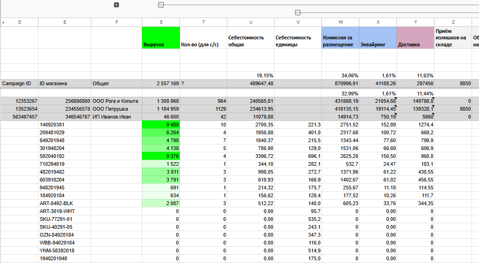The width and height of the screenshot is (479, 263).
Task: Click the pink Доставка header cell
Action: [x=416, y=38]
